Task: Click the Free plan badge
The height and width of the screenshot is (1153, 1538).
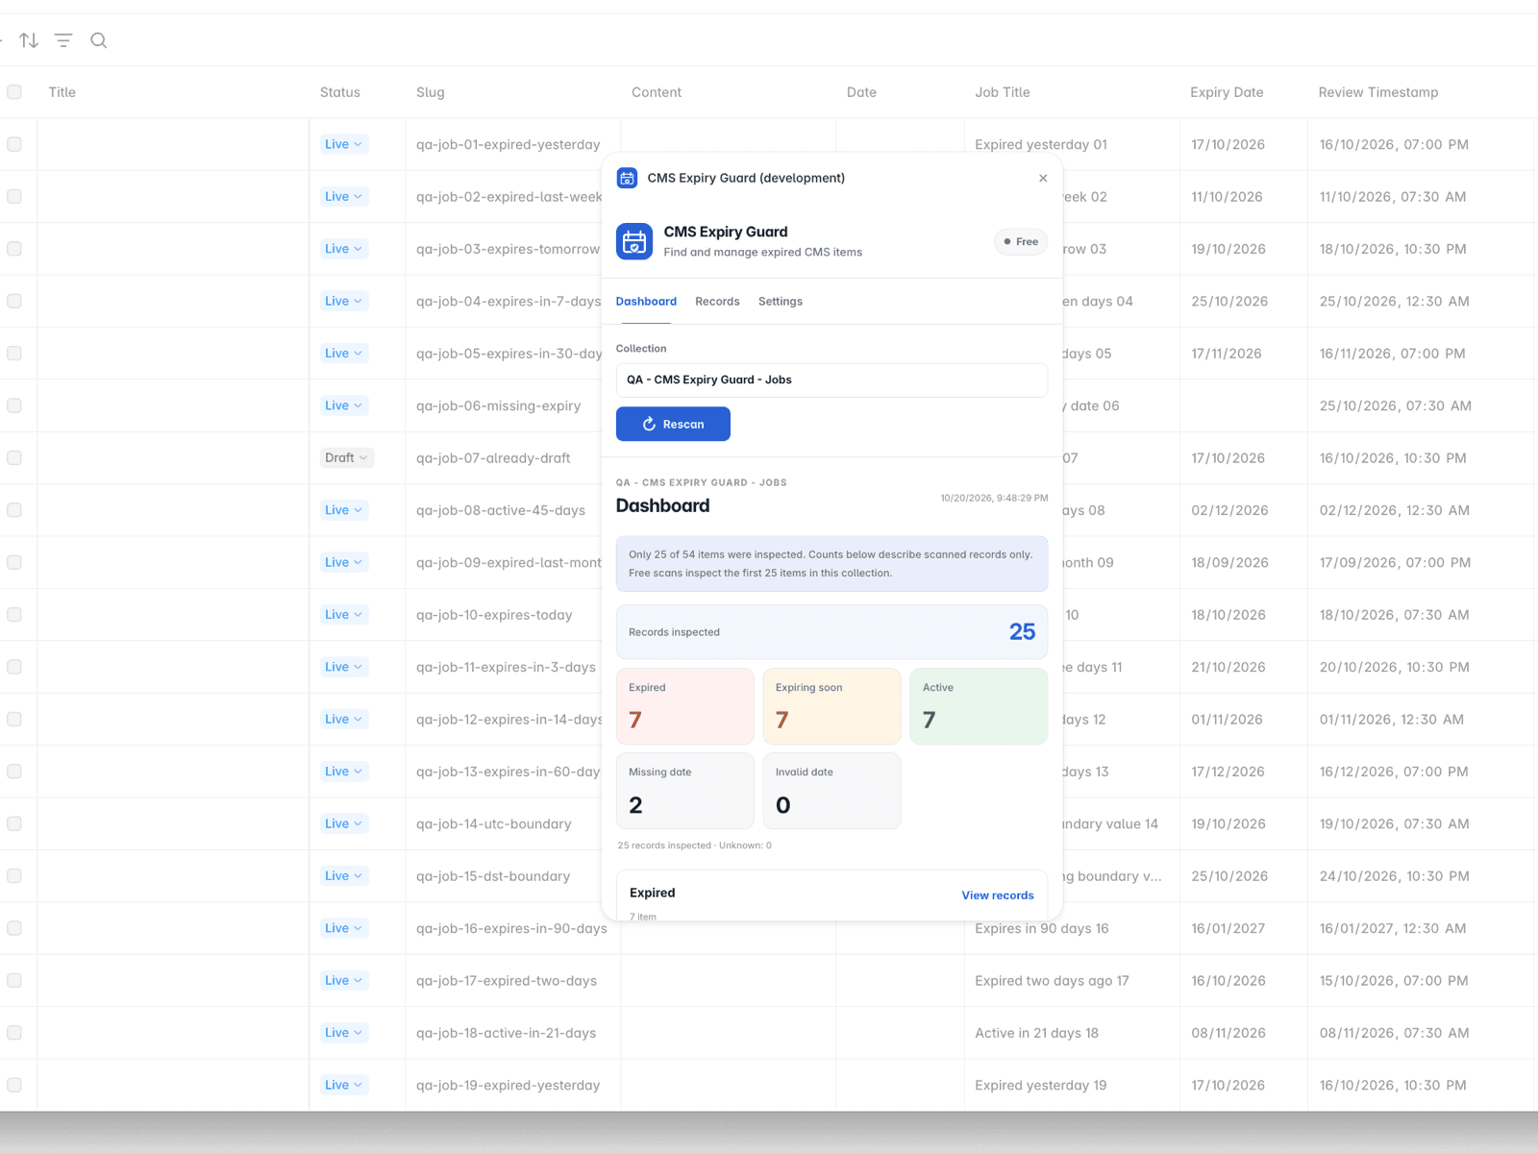Action: [1021, 241]
